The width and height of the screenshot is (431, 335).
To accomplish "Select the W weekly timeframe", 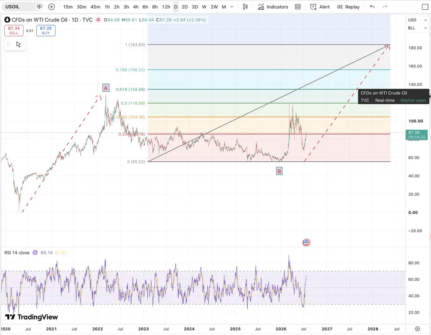I will (x=204, y=7).
